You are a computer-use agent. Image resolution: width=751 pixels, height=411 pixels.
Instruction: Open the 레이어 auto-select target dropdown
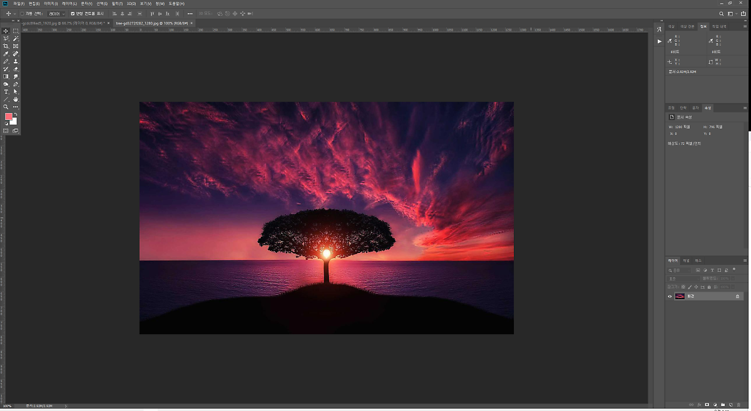tap(56, 13)
